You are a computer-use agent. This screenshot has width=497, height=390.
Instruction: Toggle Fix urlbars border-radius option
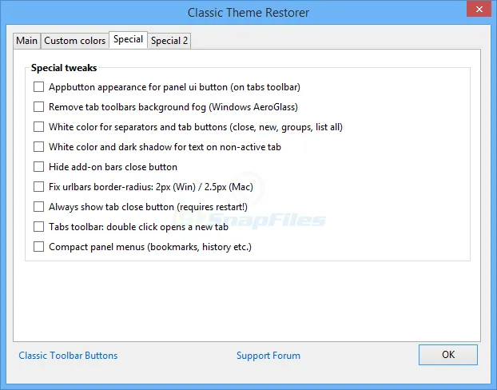click(x=38, y=187)
